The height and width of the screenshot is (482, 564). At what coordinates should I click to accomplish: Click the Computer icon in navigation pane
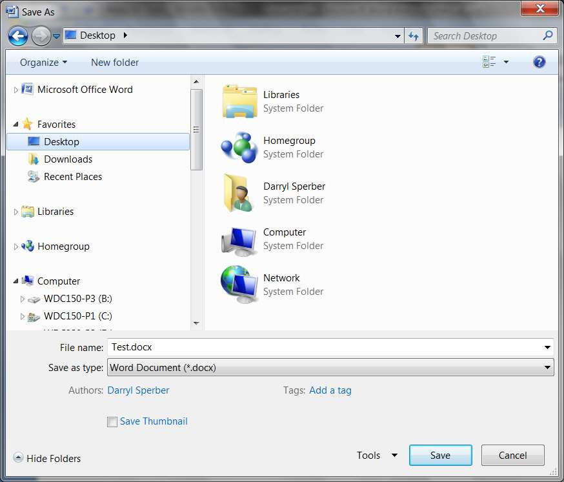[x=28, y=281]
